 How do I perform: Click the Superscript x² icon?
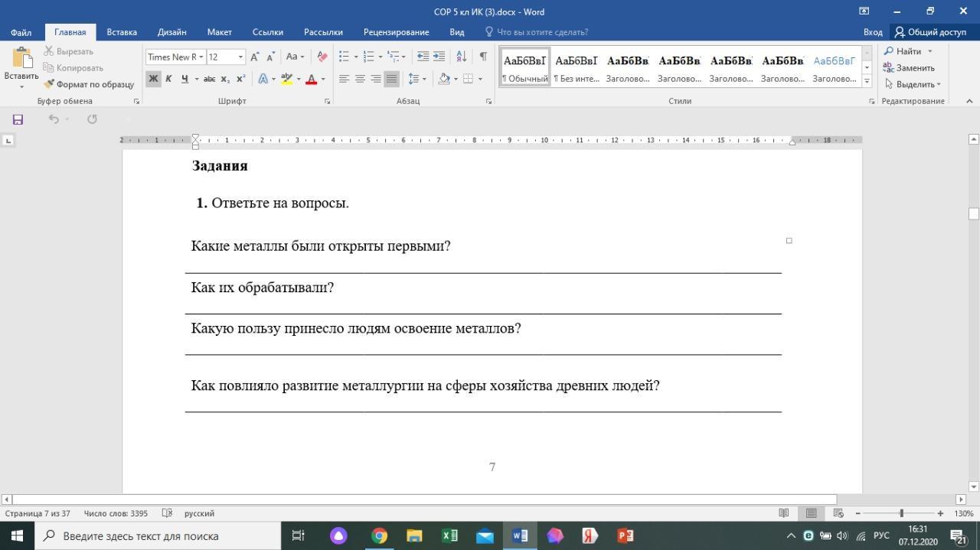(240, 79)
